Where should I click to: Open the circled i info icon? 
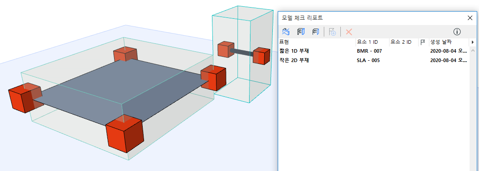(x=457, y=32)
